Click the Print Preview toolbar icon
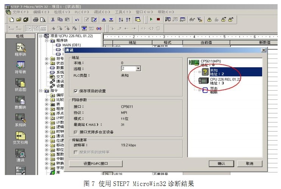281x189 pixels. [x=43, y=20]
